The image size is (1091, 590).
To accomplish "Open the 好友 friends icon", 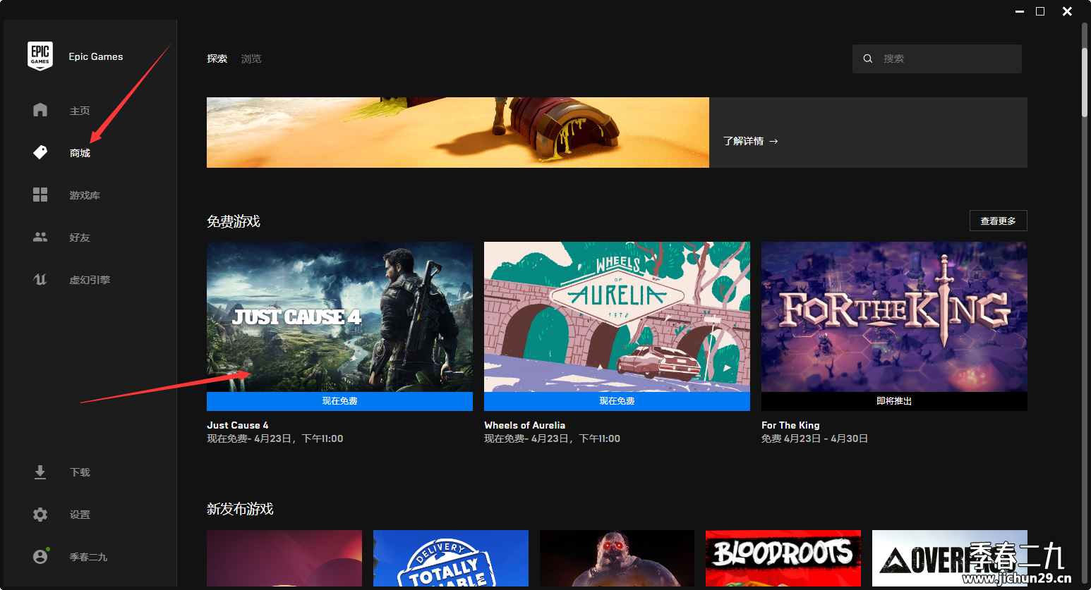I will tap(40, 237).
